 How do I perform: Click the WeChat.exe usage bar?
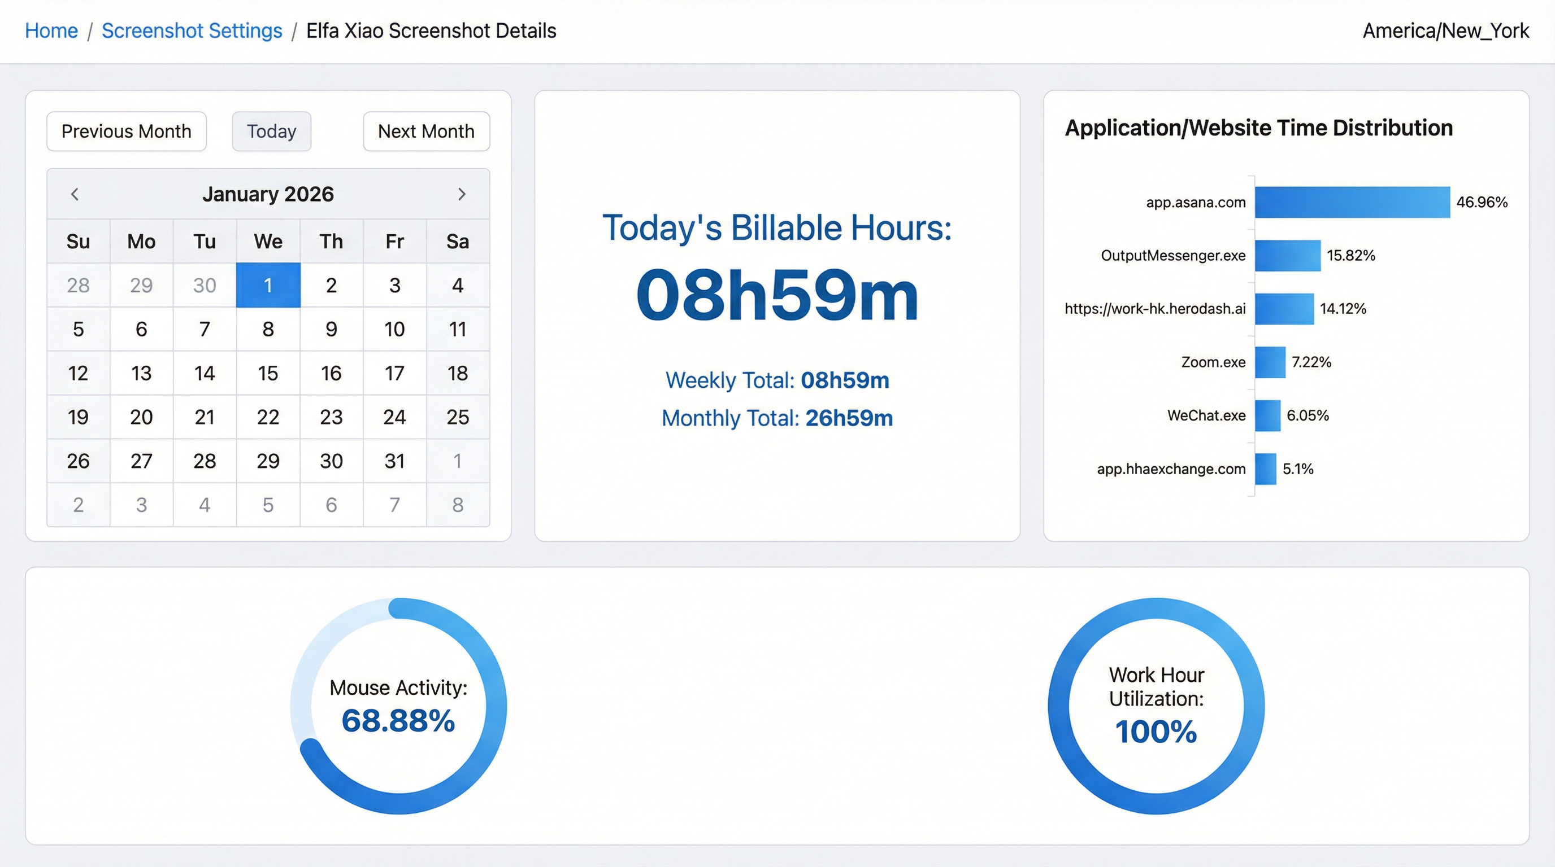click(1267, 415)
